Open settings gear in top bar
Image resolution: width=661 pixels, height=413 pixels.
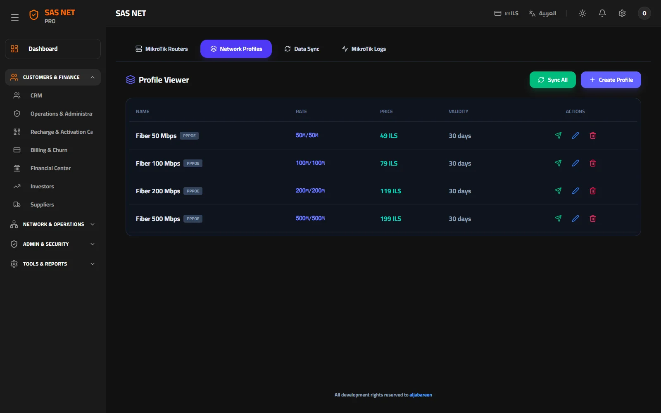tap(622, 13)
